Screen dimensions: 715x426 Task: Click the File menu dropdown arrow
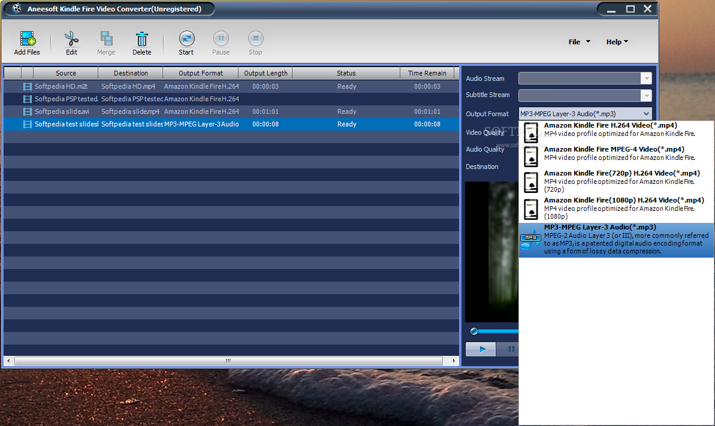pyautogui.click(x=588, y=41)
